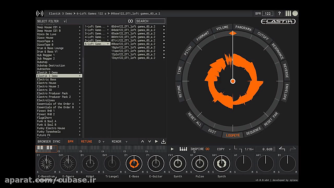Image resolution: width=334 pixels, height=188 pixels.
Task: Select the G1 Pulse pad
Action: pyautogui.click(x=200, y=164)
